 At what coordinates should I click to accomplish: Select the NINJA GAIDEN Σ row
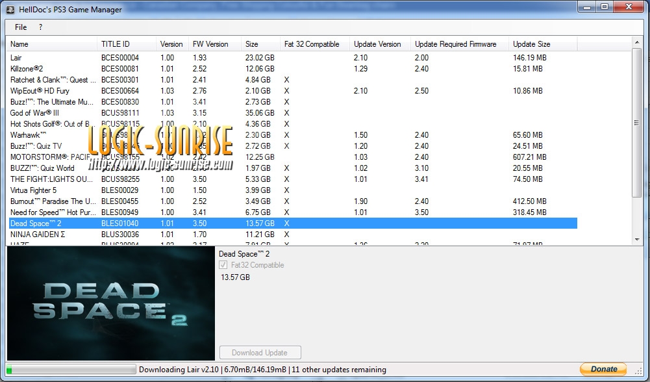[x=293, y=235]
